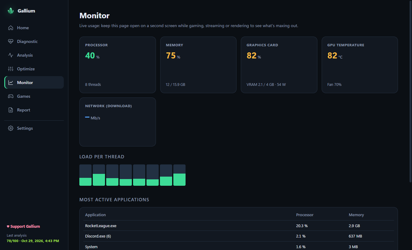Open the Report page
This screenshot has height=250, width=412.
[34, 110]
